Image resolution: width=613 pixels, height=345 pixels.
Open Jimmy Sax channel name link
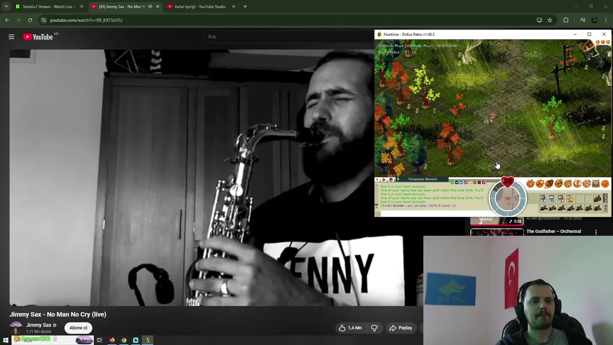coord(38,325)
